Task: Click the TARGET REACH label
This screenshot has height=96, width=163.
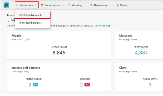Action: 59,47
